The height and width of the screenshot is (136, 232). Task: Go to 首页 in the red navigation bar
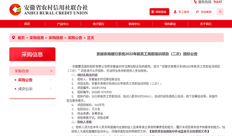27,24
